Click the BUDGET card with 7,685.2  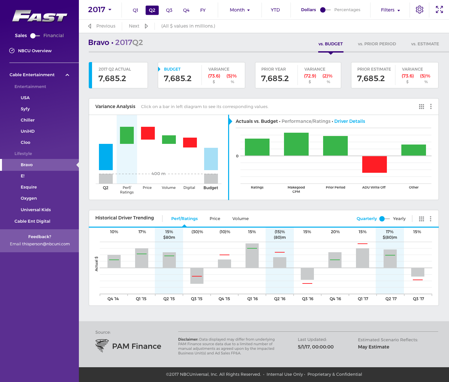201,75
